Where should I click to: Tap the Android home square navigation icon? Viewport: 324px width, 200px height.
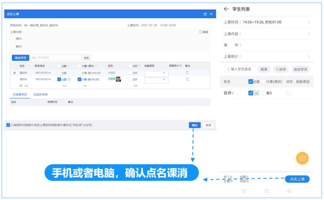[x=267, y=191]
